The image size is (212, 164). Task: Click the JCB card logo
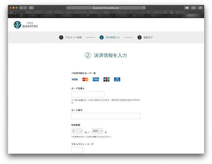click(106, 79)
